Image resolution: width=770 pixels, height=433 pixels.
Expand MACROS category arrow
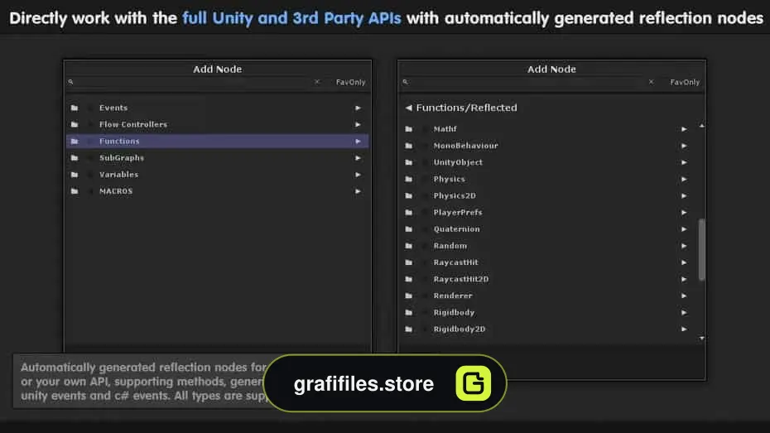[x=358, y=191]
